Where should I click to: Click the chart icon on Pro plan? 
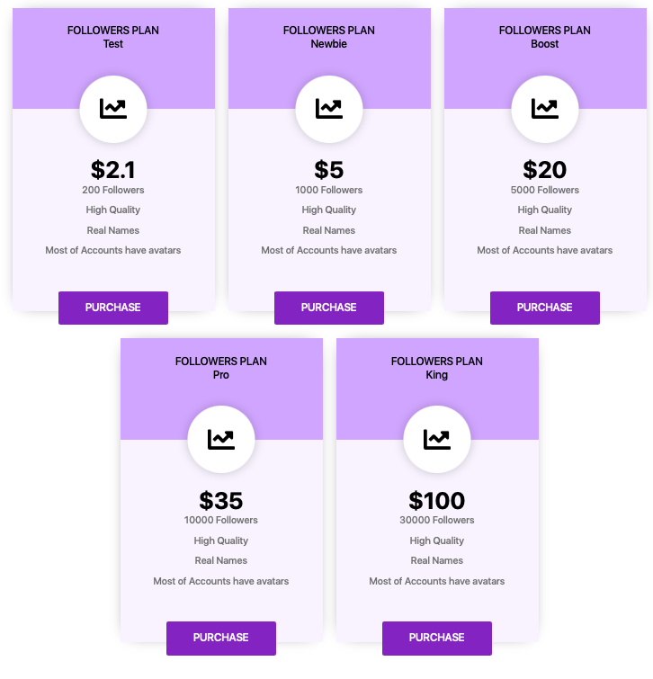click(221, 439)
